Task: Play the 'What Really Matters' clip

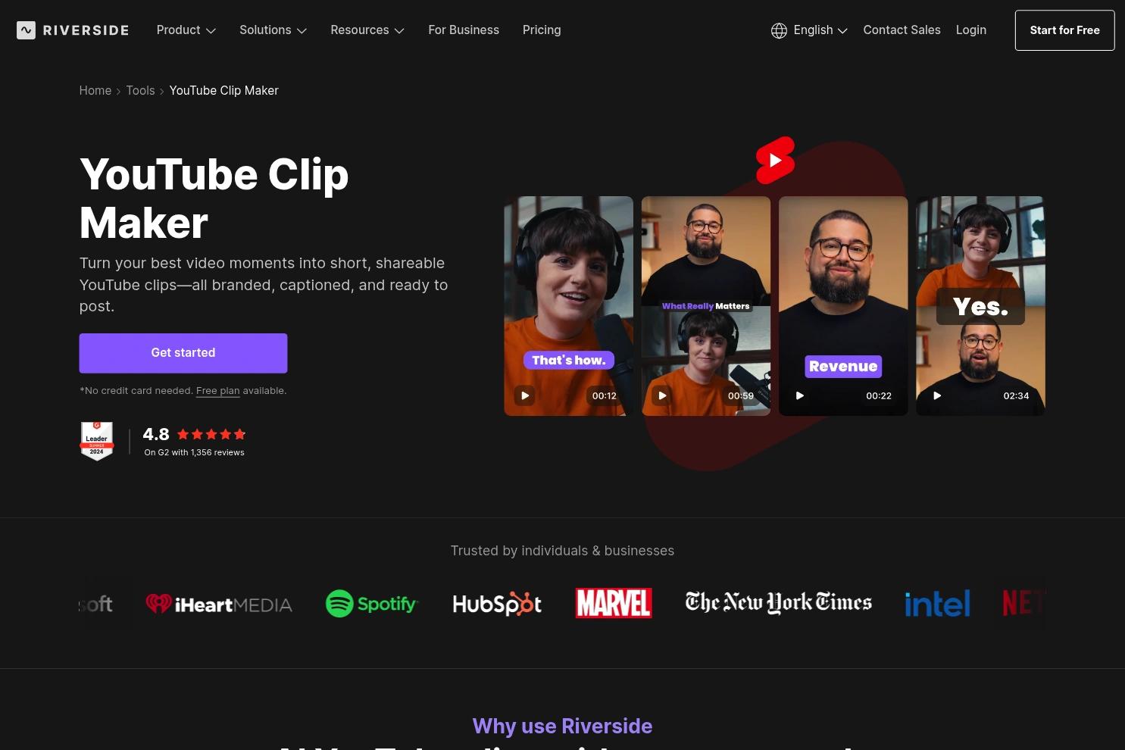Action: [x=662, y=395]
